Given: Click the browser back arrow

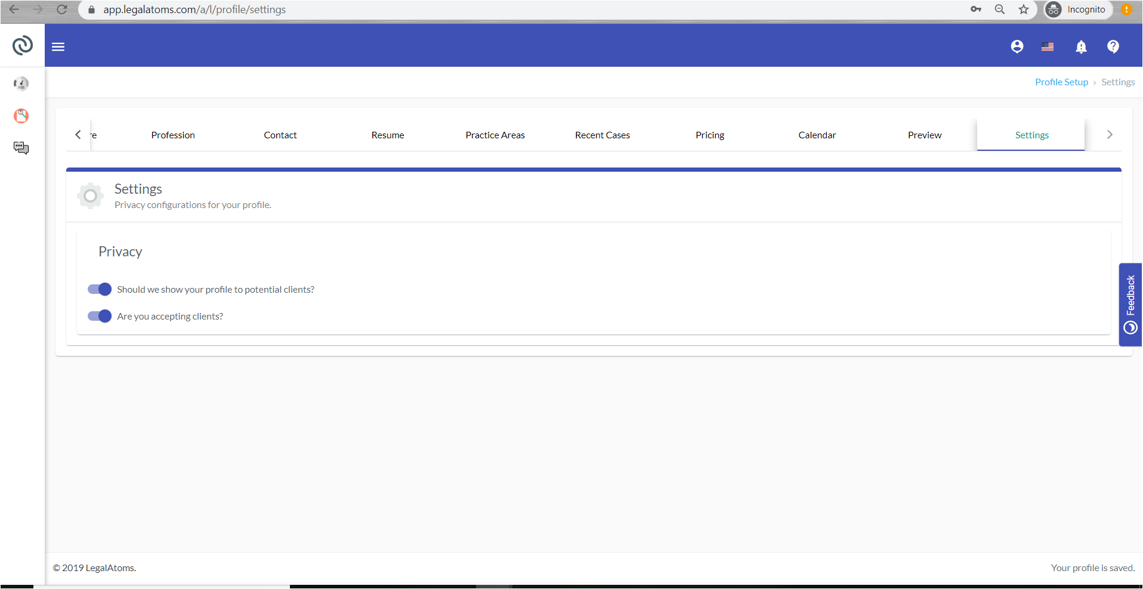Looking at the screenshot, I should pos(14,10).
